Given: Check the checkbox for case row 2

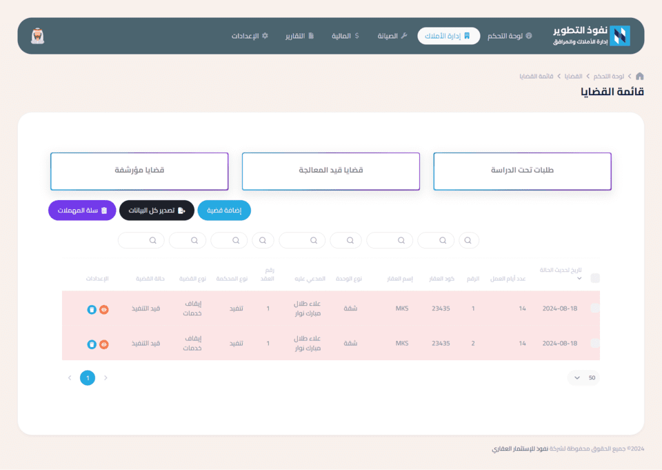Looking at the screenshot, I should pos(595,343).
